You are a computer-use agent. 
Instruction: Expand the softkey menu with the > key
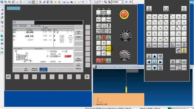pos(87,77)
